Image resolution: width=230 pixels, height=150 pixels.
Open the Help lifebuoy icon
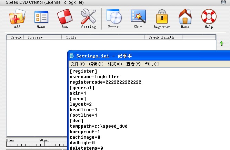point(209,17)
